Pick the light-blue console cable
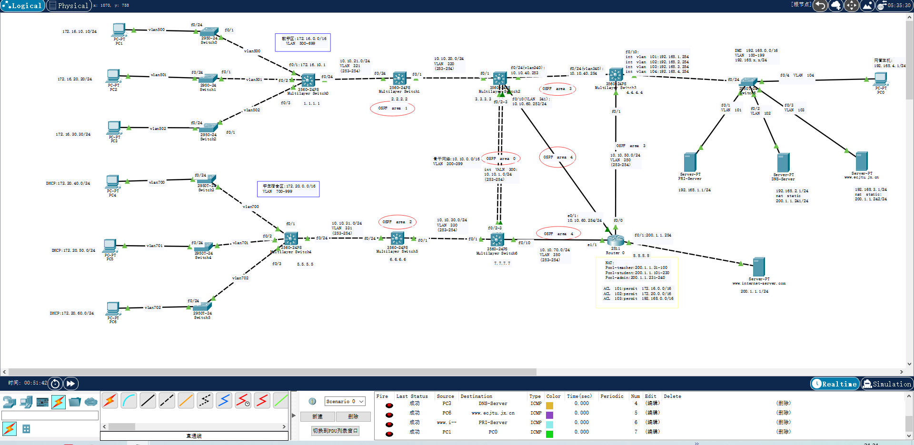 [x=129, y=401]
